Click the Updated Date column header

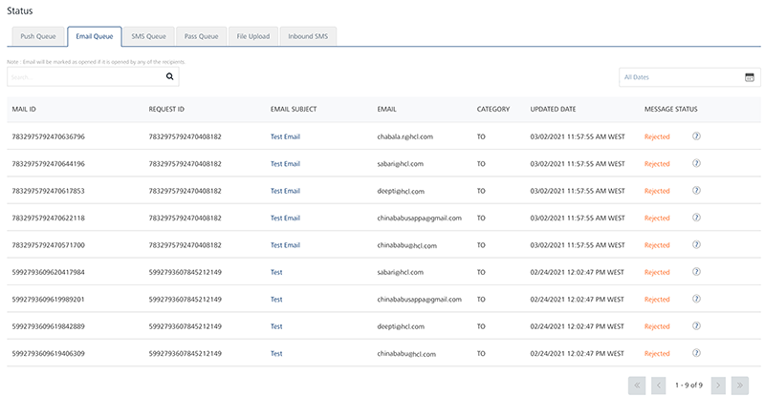pyautogui.click(x=553, y=109)
